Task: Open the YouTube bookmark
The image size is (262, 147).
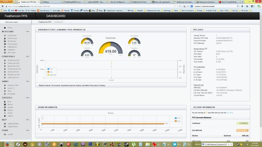Action: click(x=20, y=11)
